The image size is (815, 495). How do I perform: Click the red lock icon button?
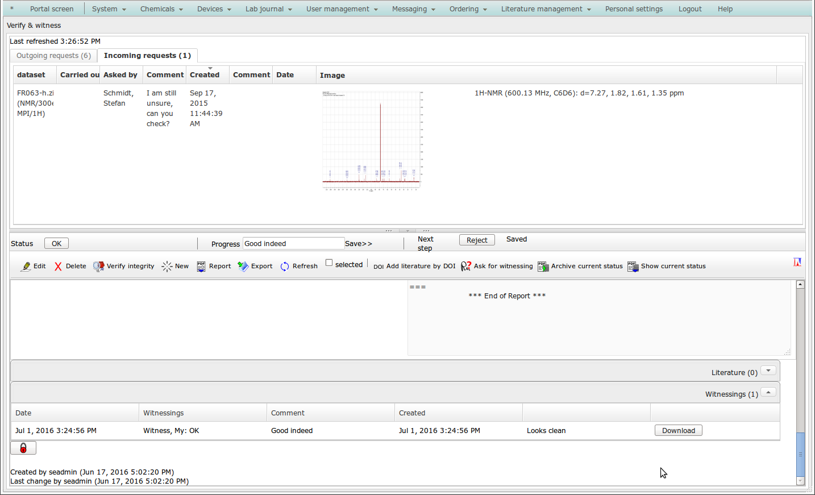coord(23,448)
